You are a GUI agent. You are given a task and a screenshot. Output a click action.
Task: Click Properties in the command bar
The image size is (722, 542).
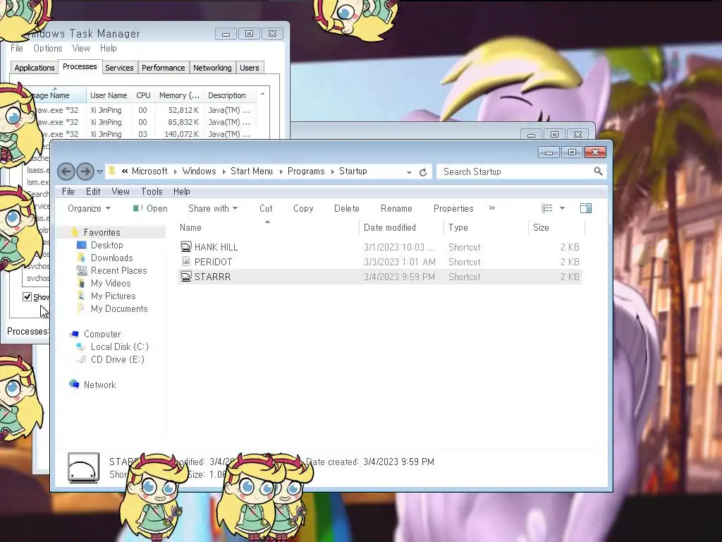tap(453, 208)
